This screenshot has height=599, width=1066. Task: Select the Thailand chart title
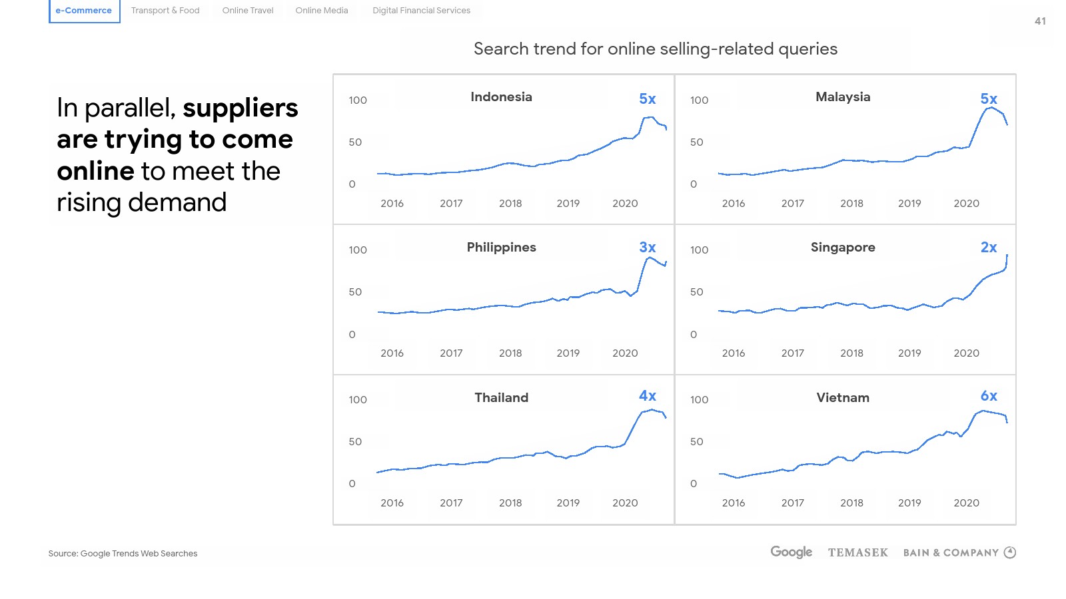[501, 398]
